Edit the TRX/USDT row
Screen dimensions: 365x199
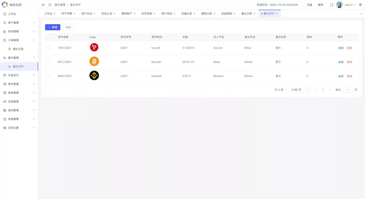(x=341, y=48)
